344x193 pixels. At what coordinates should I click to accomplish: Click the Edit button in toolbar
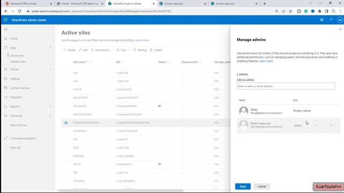(x=83, y=50)
